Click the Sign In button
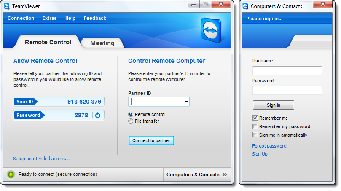 pos(274,105)
